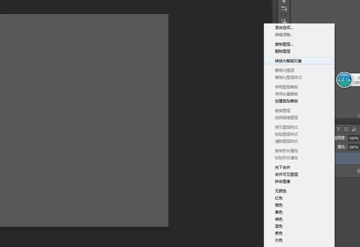The image size is (360, 247).
Task: Click the smart object filter icon
Action: (354, 129)
